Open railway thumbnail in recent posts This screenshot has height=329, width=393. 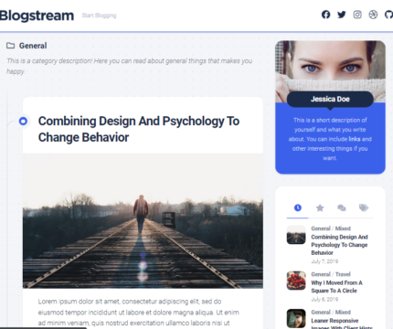pos(296,235)
